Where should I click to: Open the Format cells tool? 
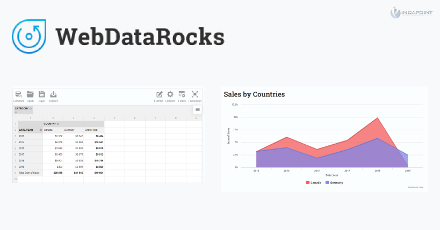(x=158, y=95)
